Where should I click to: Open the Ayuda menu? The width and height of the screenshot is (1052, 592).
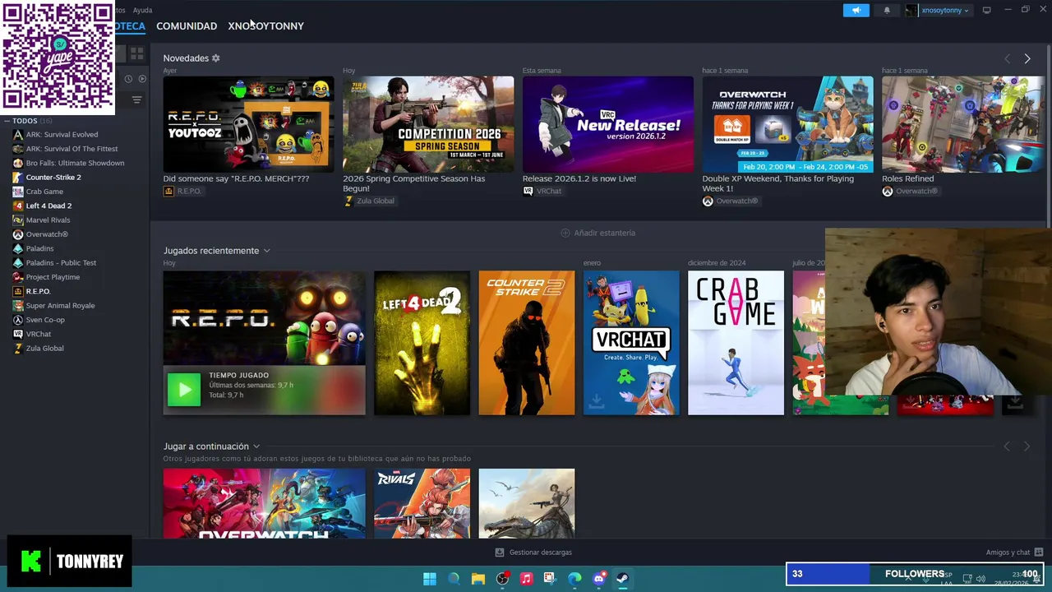142,10
